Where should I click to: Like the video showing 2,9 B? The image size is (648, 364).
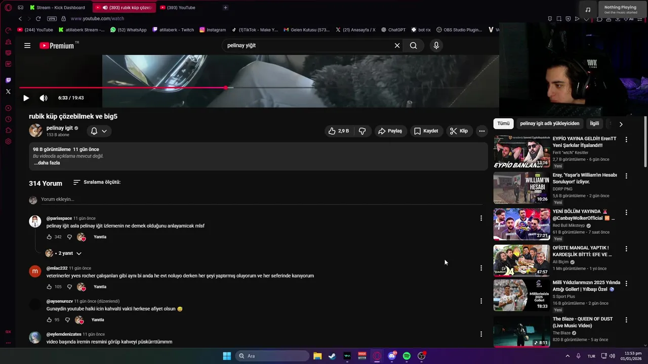tap(339, 131)
